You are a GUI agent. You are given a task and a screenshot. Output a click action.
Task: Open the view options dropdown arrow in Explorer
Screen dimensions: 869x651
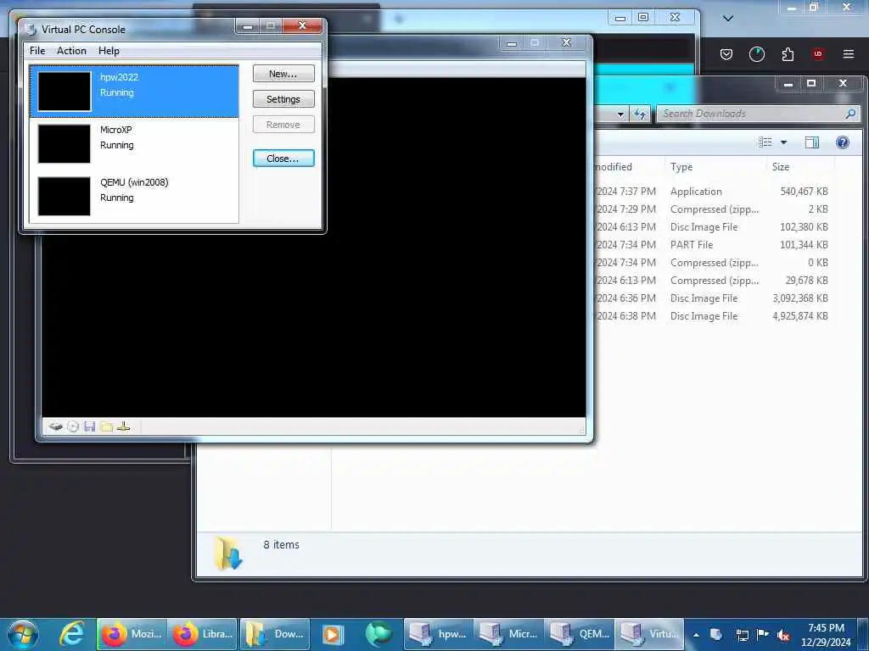tap(783, 142)
